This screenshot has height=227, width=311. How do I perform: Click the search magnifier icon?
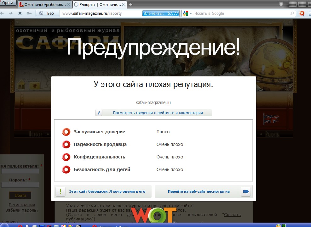[x=292, y=14]
